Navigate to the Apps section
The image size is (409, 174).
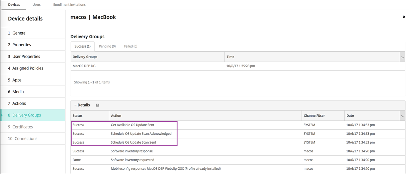click(x=17, y=80)
